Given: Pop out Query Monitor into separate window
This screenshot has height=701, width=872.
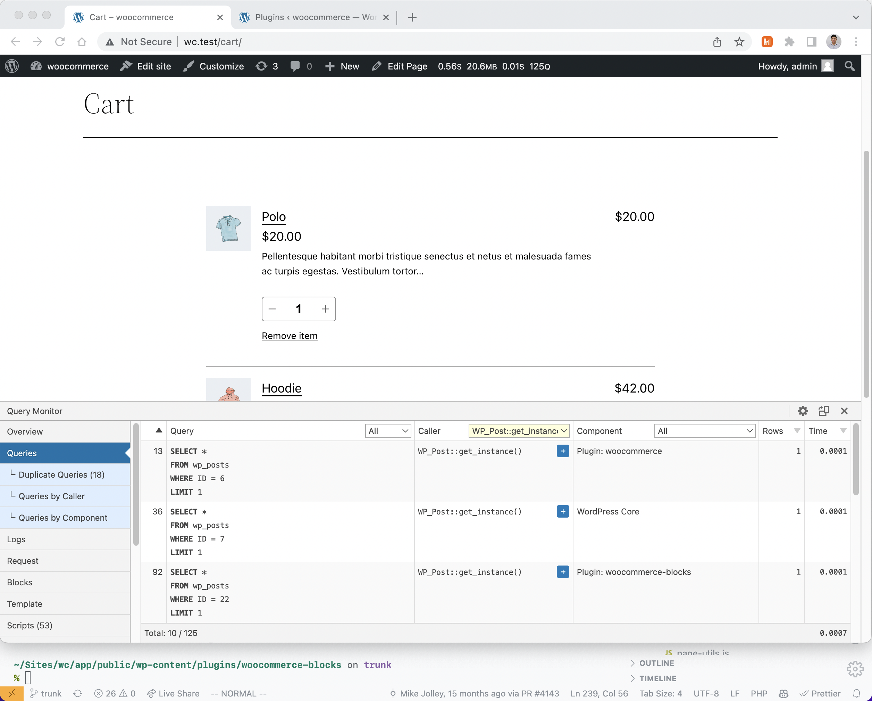Looking at the screenshot, I should [x=824, y=411].
